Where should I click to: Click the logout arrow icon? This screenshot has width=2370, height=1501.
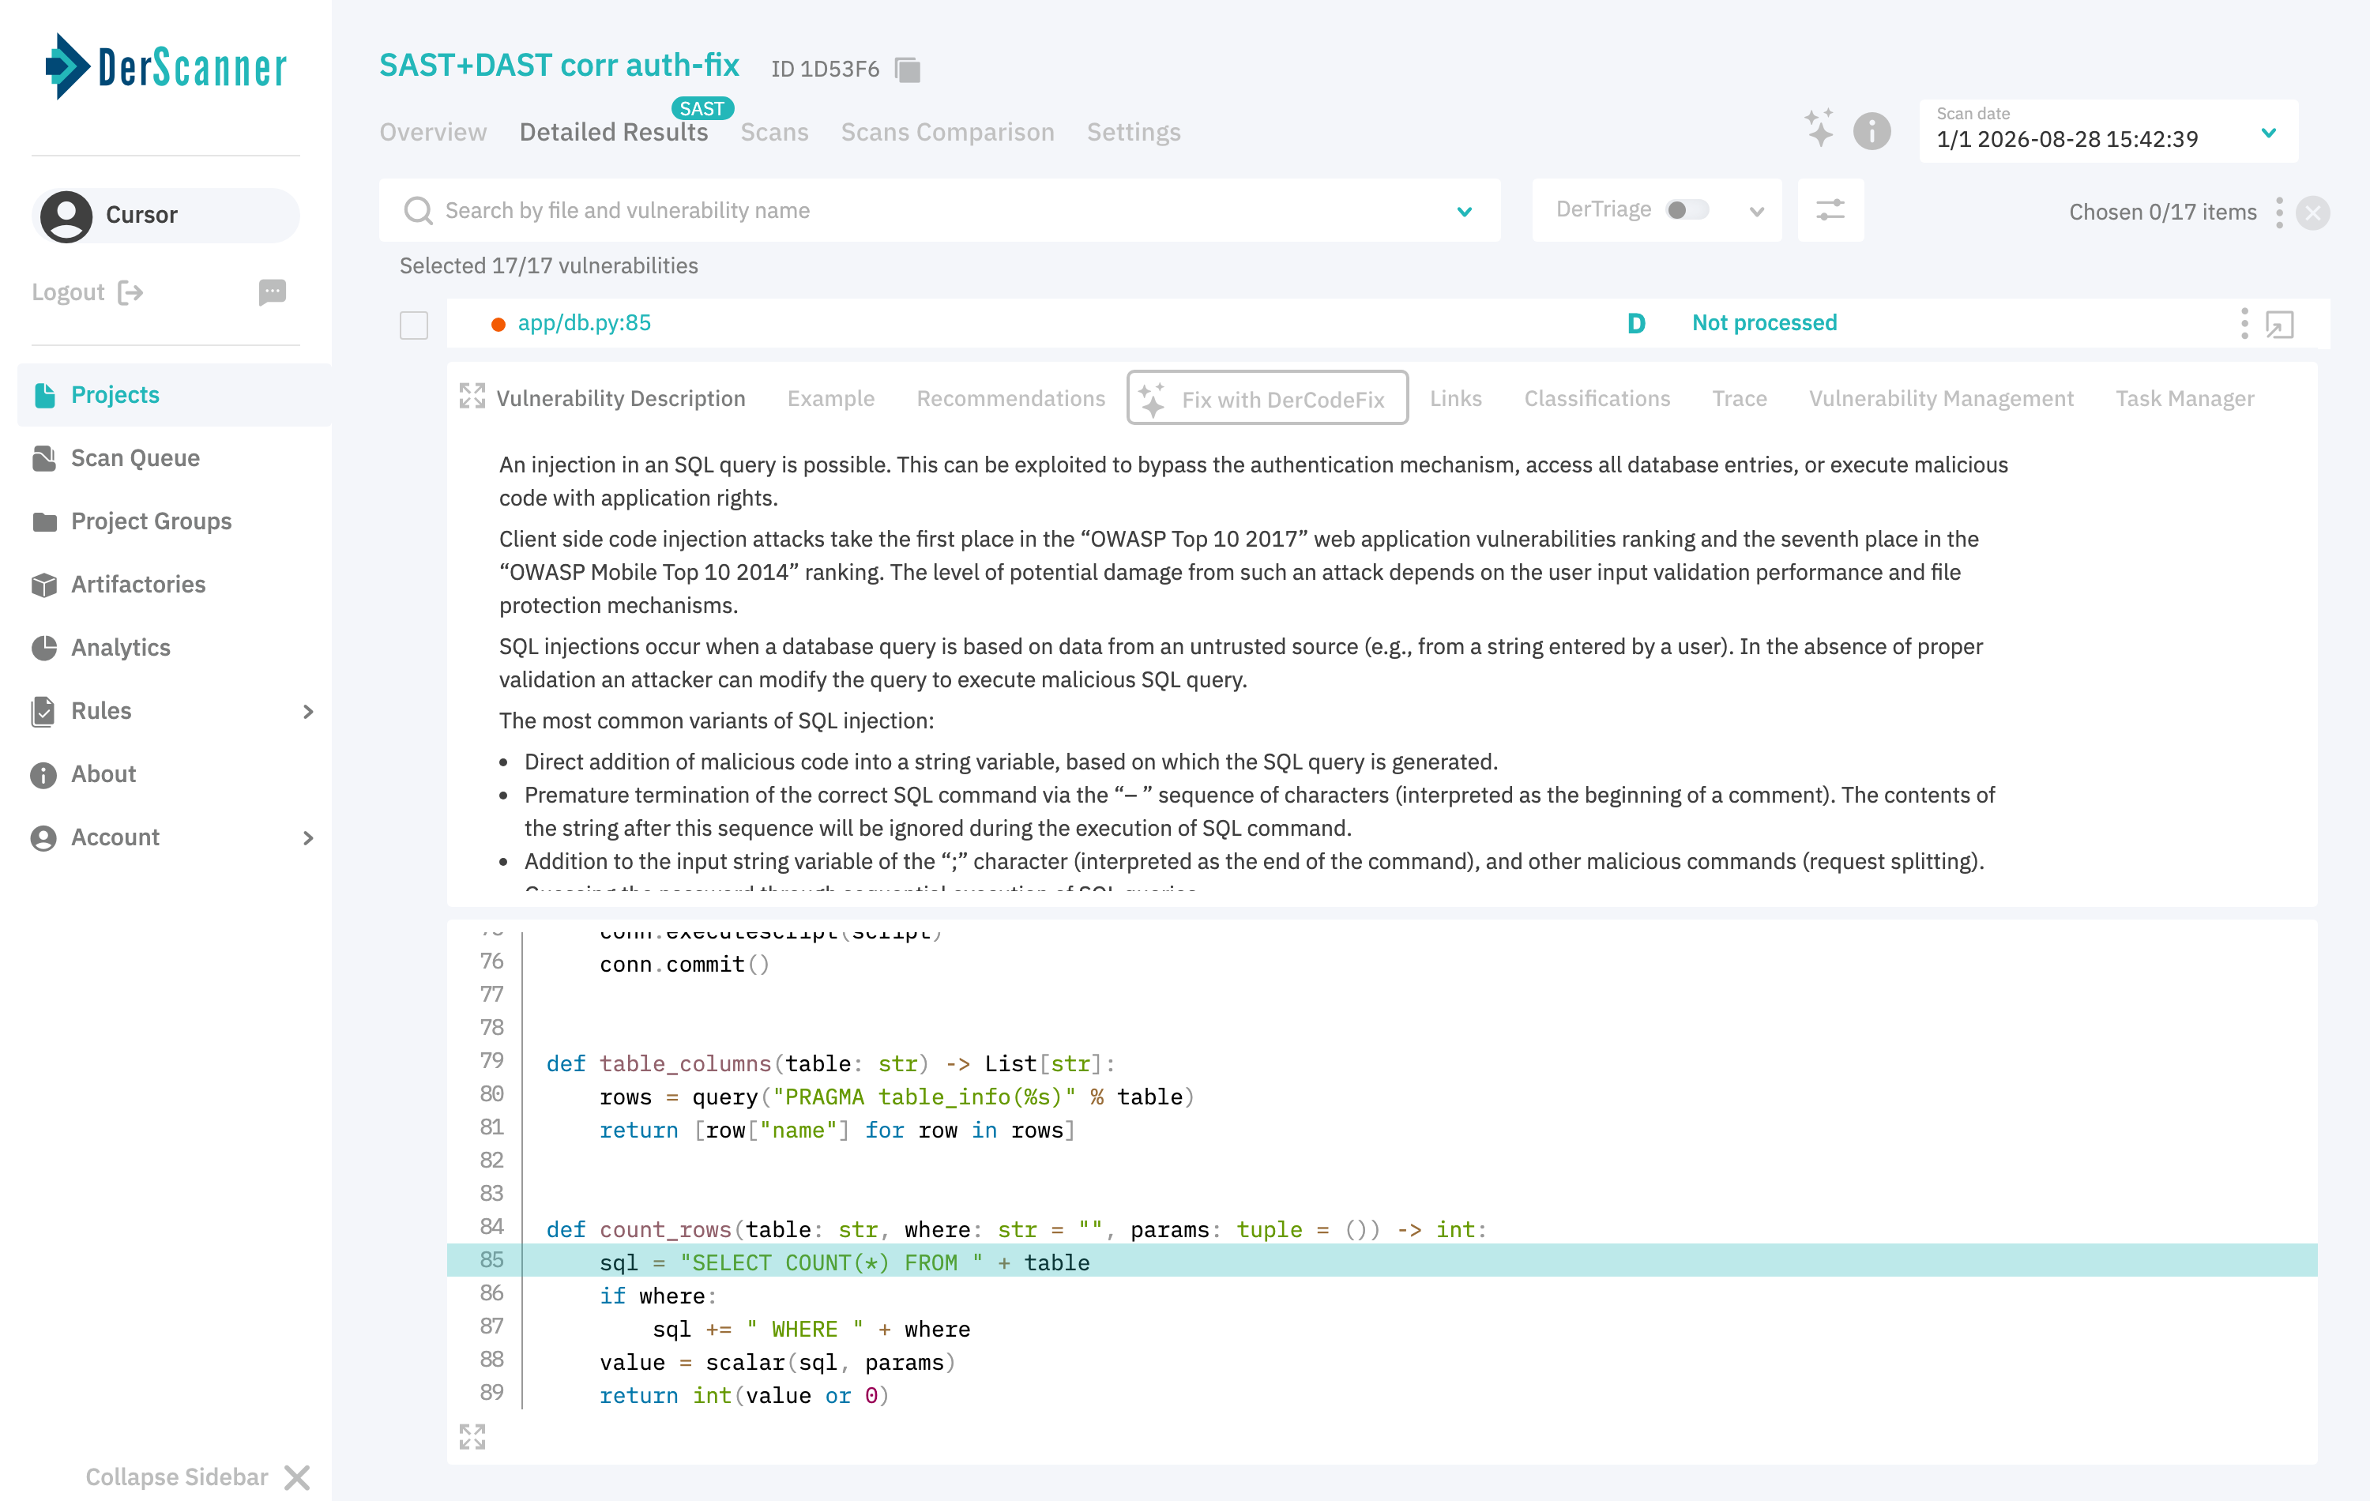pos(130,292)
